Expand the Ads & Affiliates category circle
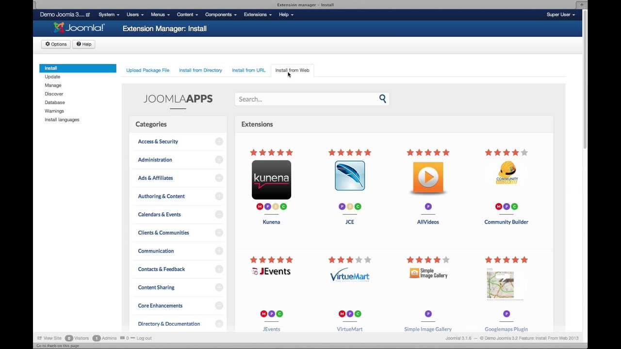The image size is (621, 349). click(219, 178)
